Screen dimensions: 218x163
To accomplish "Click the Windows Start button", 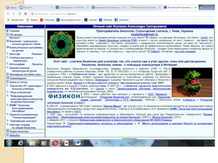I will click(9, 143).
